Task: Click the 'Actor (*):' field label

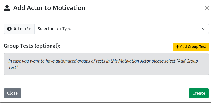Action: click(x=22, y=29)
